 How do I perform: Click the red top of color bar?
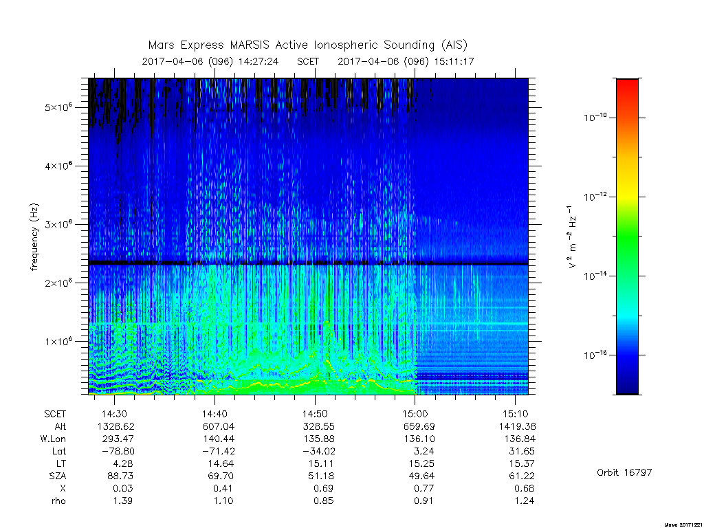[627, 90]
